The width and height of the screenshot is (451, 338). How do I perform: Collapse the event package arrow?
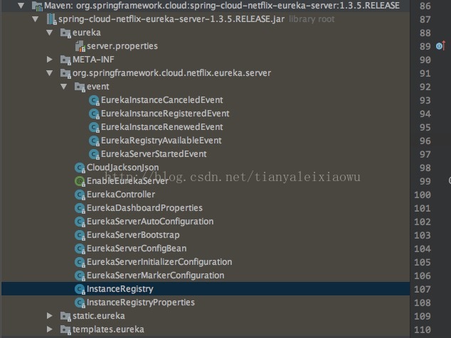click(x=63, y=87)
